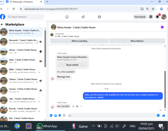Open the Keii 3 beds 3 baths chat

click(22, 118)
